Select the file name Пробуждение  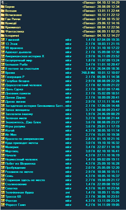[x=15, y=168]
